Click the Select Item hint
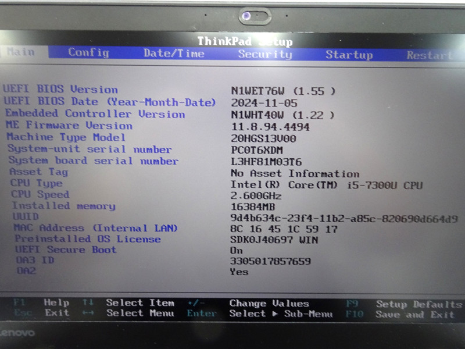This screenshot has width=465, height=349. coord(140,302)
